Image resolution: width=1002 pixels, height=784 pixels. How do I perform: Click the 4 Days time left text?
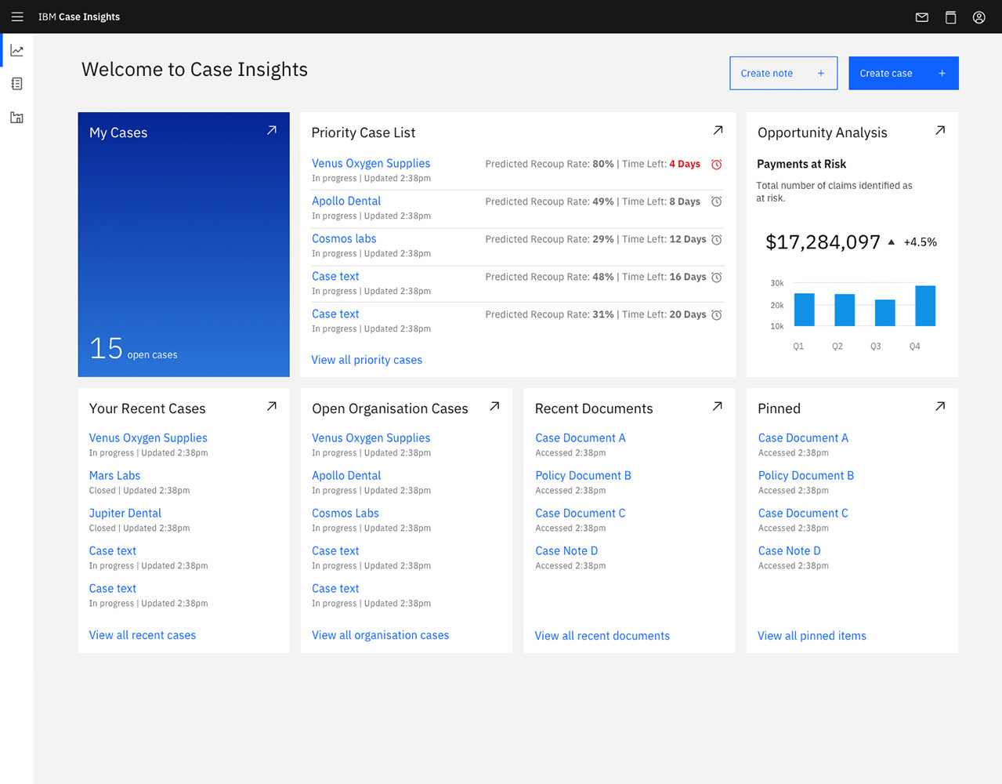[685, 164]
